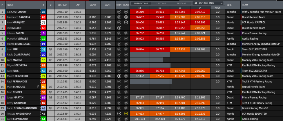Screen dimensions: 283x121
Task: Click best lap time 2:05.710
Action: point(62,12)
